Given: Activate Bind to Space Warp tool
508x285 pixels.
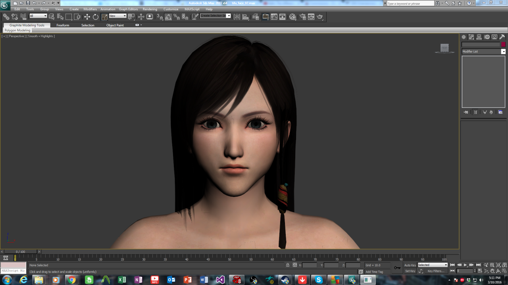Looking at the screenshot, I should pos(23,17).
